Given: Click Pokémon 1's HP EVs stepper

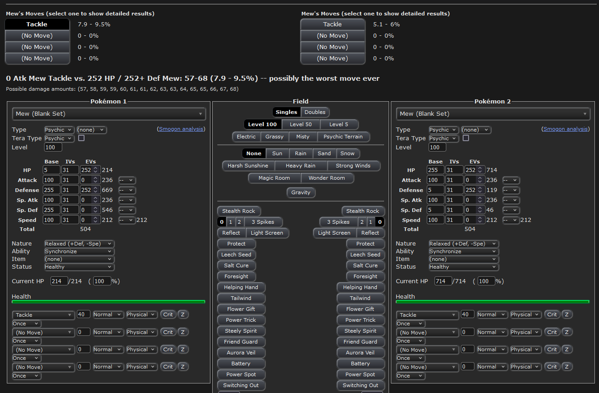Looking at the screenshot, I should 95,170.
